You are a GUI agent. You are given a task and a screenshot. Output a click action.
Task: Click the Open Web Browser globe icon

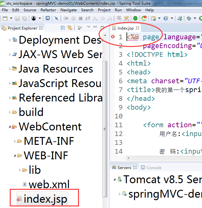(154, 18)
